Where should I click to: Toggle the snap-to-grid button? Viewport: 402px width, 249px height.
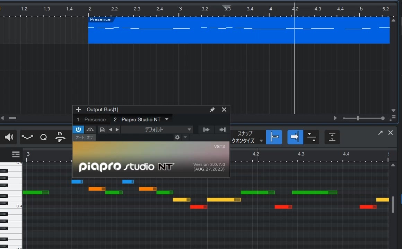(x=274, y=137)
